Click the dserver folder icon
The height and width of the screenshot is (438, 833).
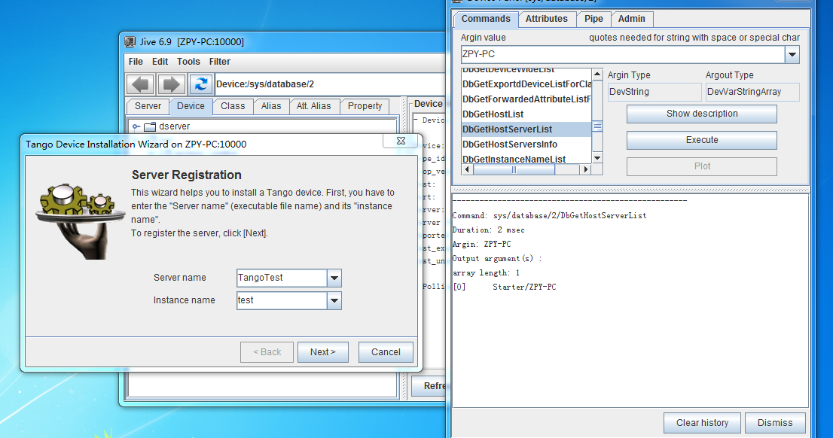point(150,126)
